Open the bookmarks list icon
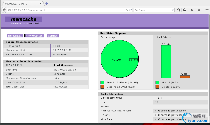The height and width of the screenshot is (125, 210). click(x=184, y=10)
